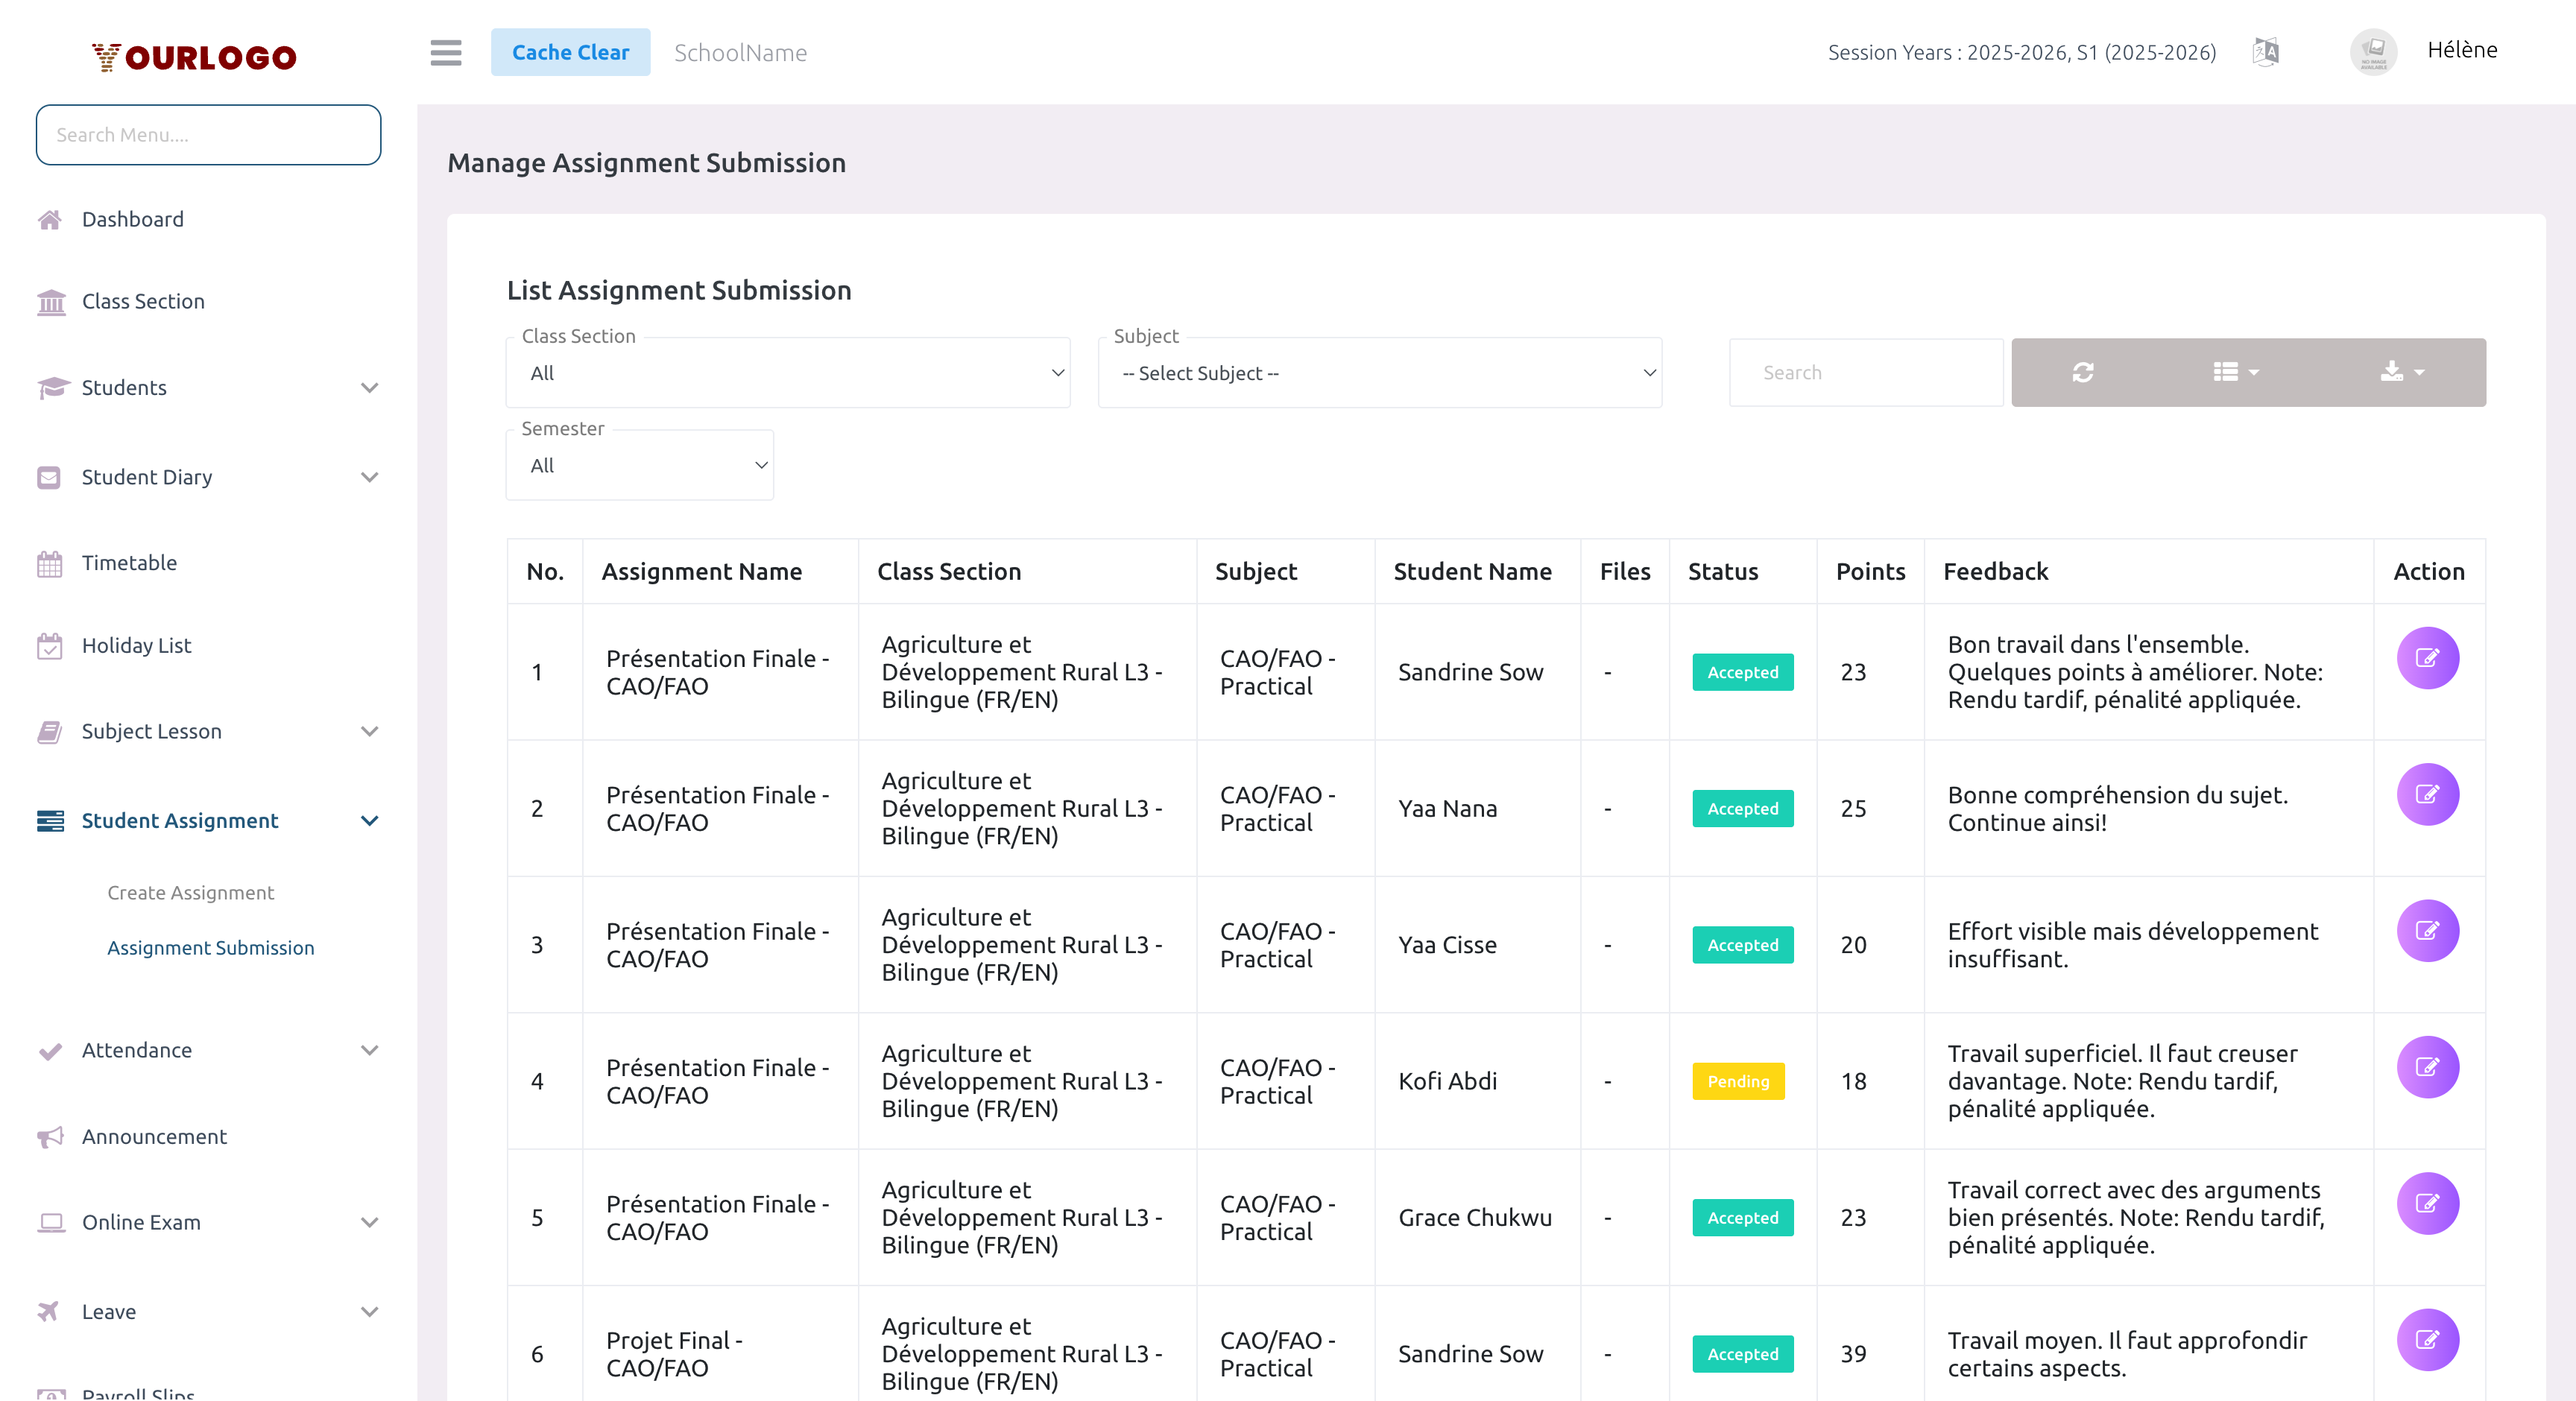2576x1401 pixels.
Task: Open the Assignment Submission menu item
Action: point(211,947)
